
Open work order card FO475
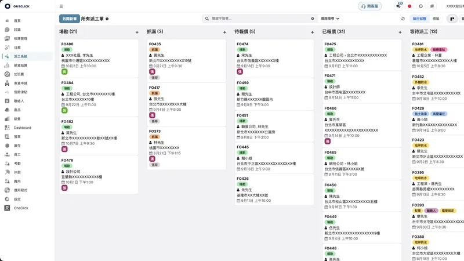point(361,55)
